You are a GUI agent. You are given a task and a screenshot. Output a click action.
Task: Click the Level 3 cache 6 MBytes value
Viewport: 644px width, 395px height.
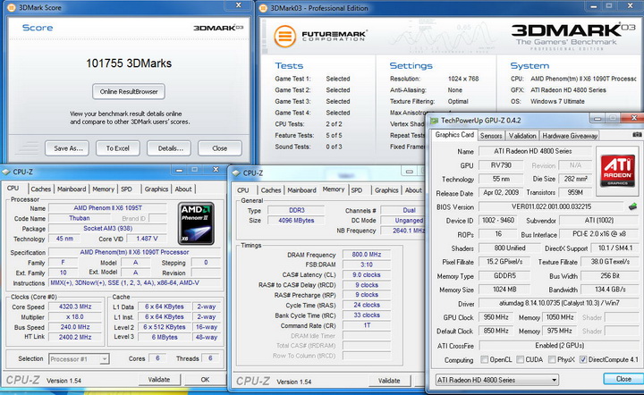(x=165, y=337)
